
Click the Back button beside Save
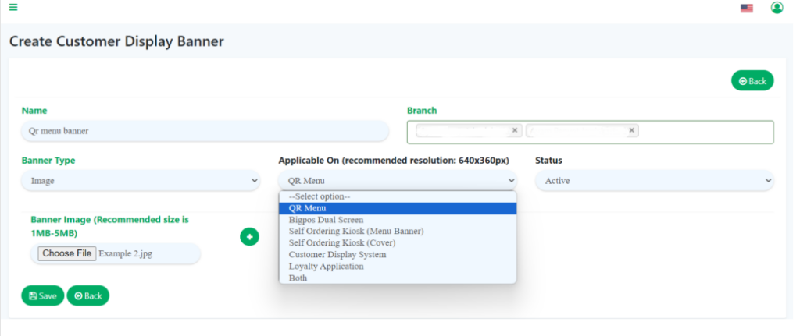87,296
